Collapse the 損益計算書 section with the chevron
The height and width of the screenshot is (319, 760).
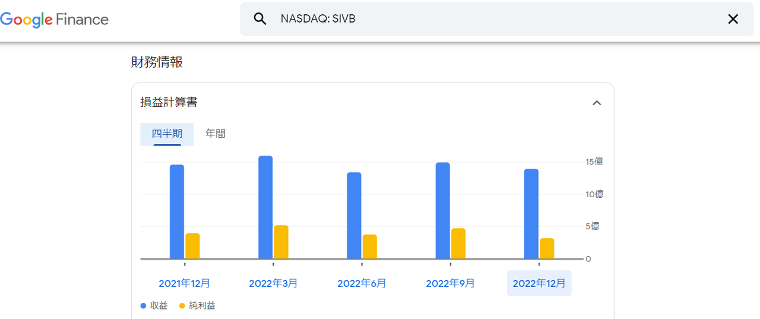(x=597, y=103)
